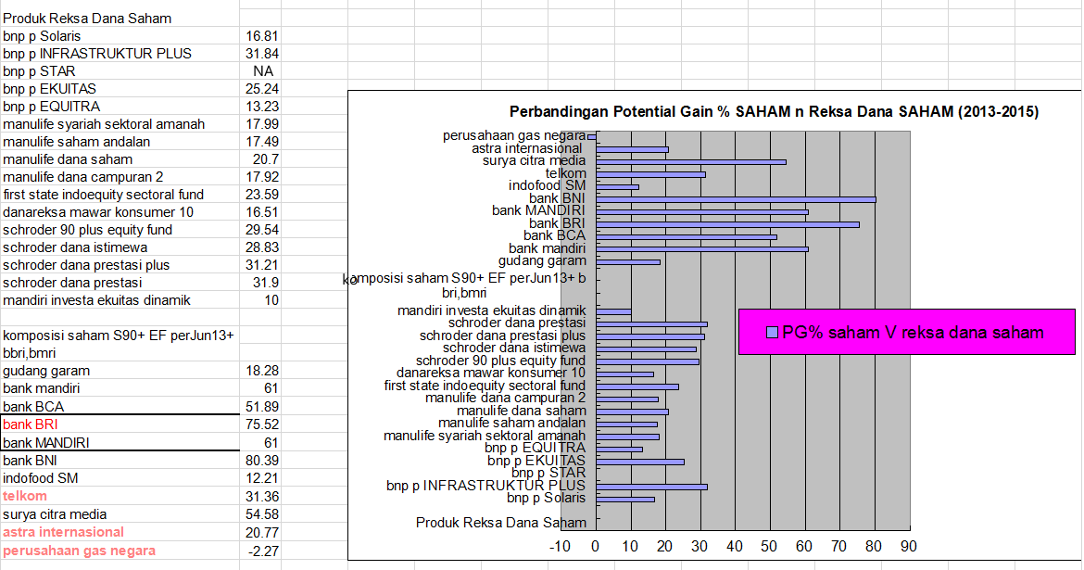This screenshot has width=1084, height=570.
Task: Click the cell 'bnp p Solaris'
Action: coord(120,36)
